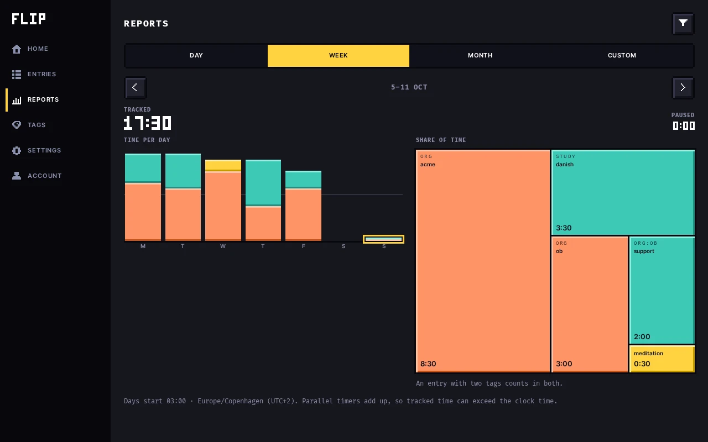Open Entries in the sidebar
708x442 pixels.
[x=55, y=74]
